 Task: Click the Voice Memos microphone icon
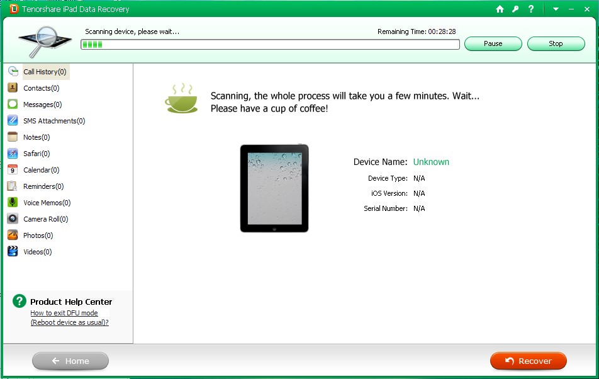[13, 203]
